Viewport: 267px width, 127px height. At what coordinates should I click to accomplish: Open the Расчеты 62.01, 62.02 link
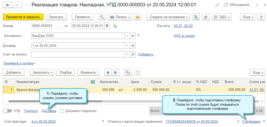tap(183, 26)
